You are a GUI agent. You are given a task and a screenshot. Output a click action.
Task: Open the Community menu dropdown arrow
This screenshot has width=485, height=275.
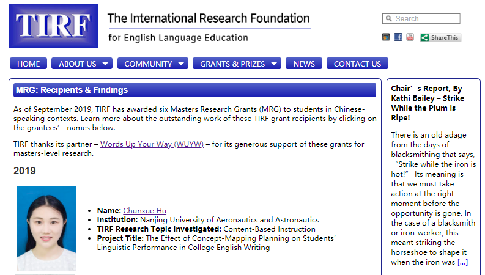point(182,64)
